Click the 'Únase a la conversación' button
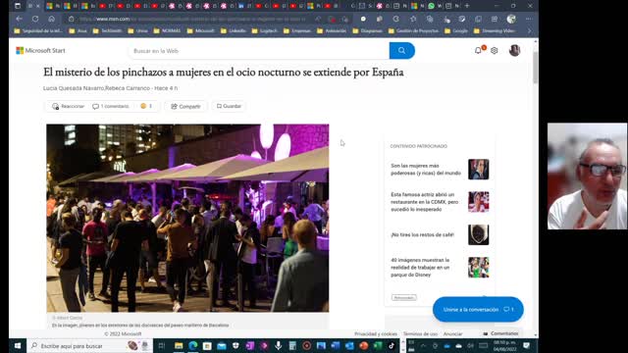The image size is (628, 353). (x=478, y=310)
